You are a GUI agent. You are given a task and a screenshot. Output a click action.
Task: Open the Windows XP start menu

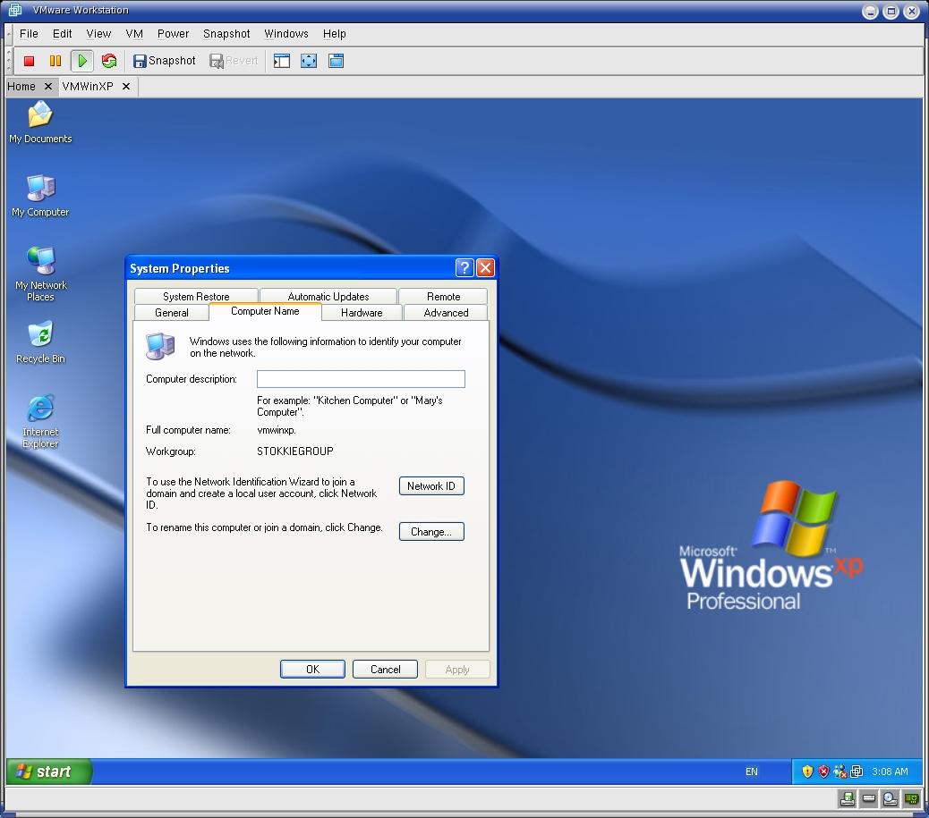click(49, 772)
